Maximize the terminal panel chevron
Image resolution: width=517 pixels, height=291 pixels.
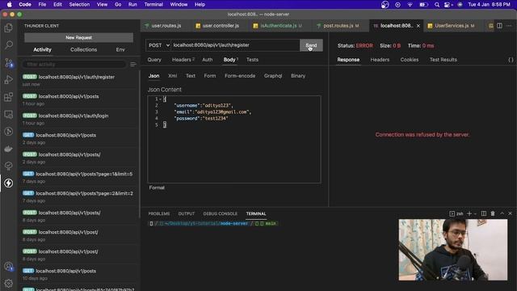pos(502,213)
